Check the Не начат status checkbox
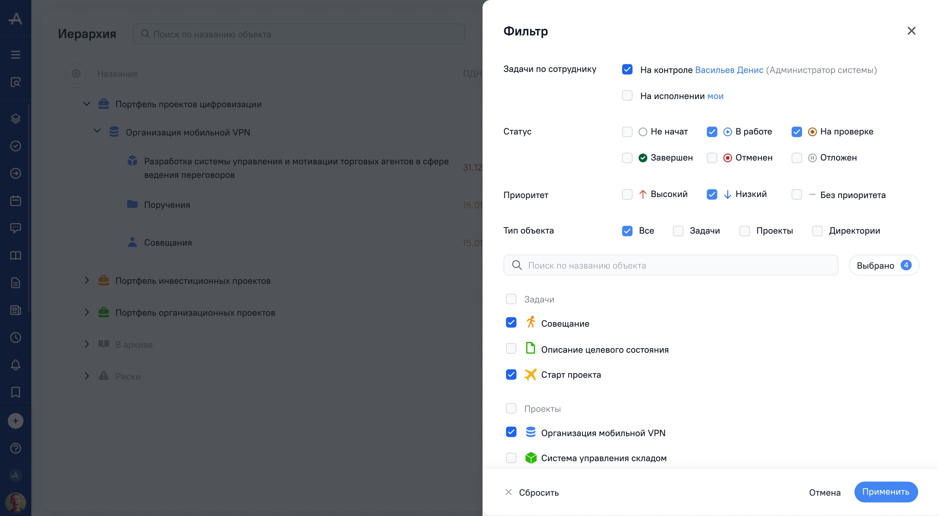The width and height of the screenshot is (939, 516). coord(627,131)
